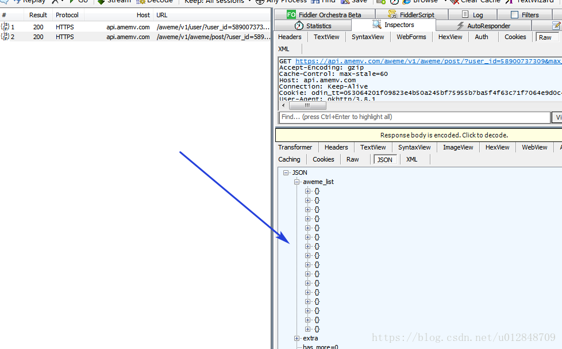
Task: Select request Cookies inspector tab
Action: tap(515, 37)
